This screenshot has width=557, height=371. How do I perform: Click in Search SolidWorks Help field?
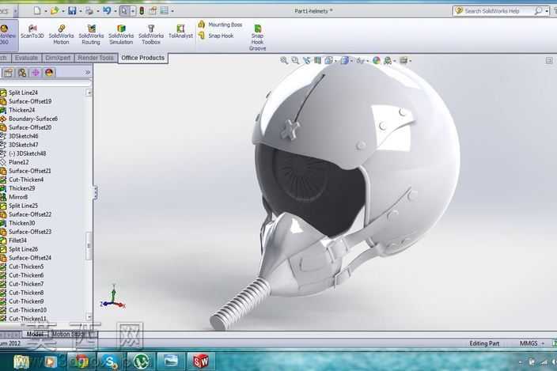498,11
